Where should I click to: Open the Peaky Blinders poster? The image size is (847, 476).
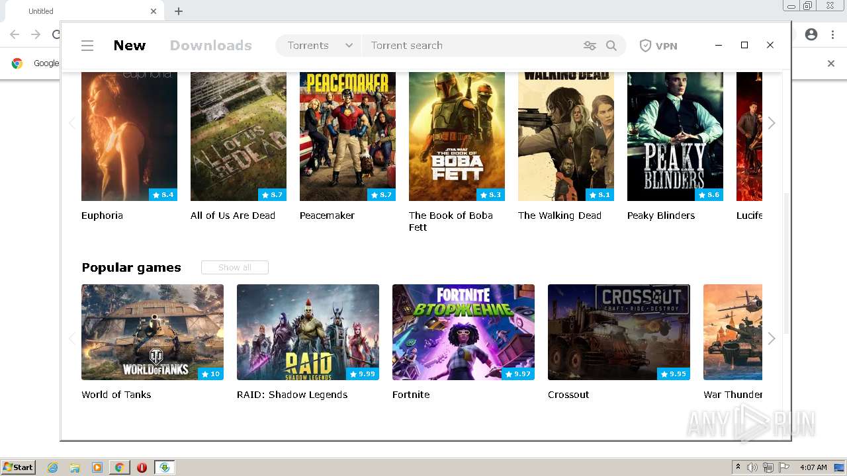tap(675, 136)
